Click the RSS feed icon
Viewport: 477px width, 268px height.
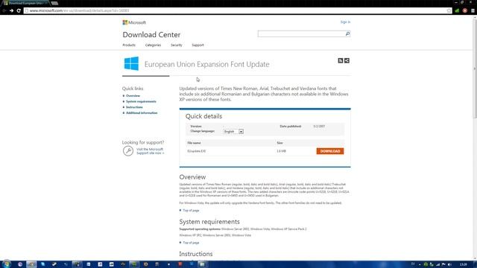[x=341, y=61]
